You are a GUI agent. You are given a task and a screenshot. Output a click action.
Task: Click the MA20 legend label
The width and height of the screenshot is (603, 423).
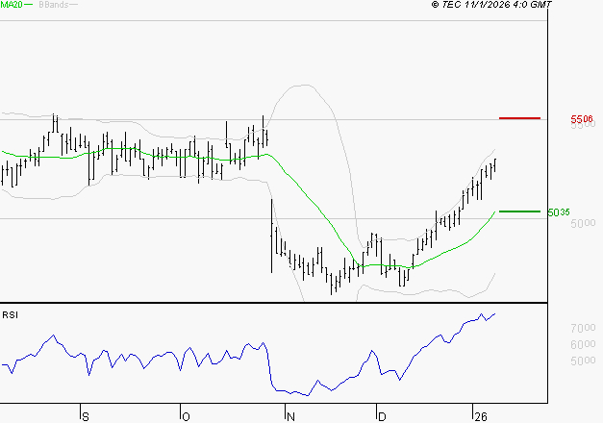point(12,5)
